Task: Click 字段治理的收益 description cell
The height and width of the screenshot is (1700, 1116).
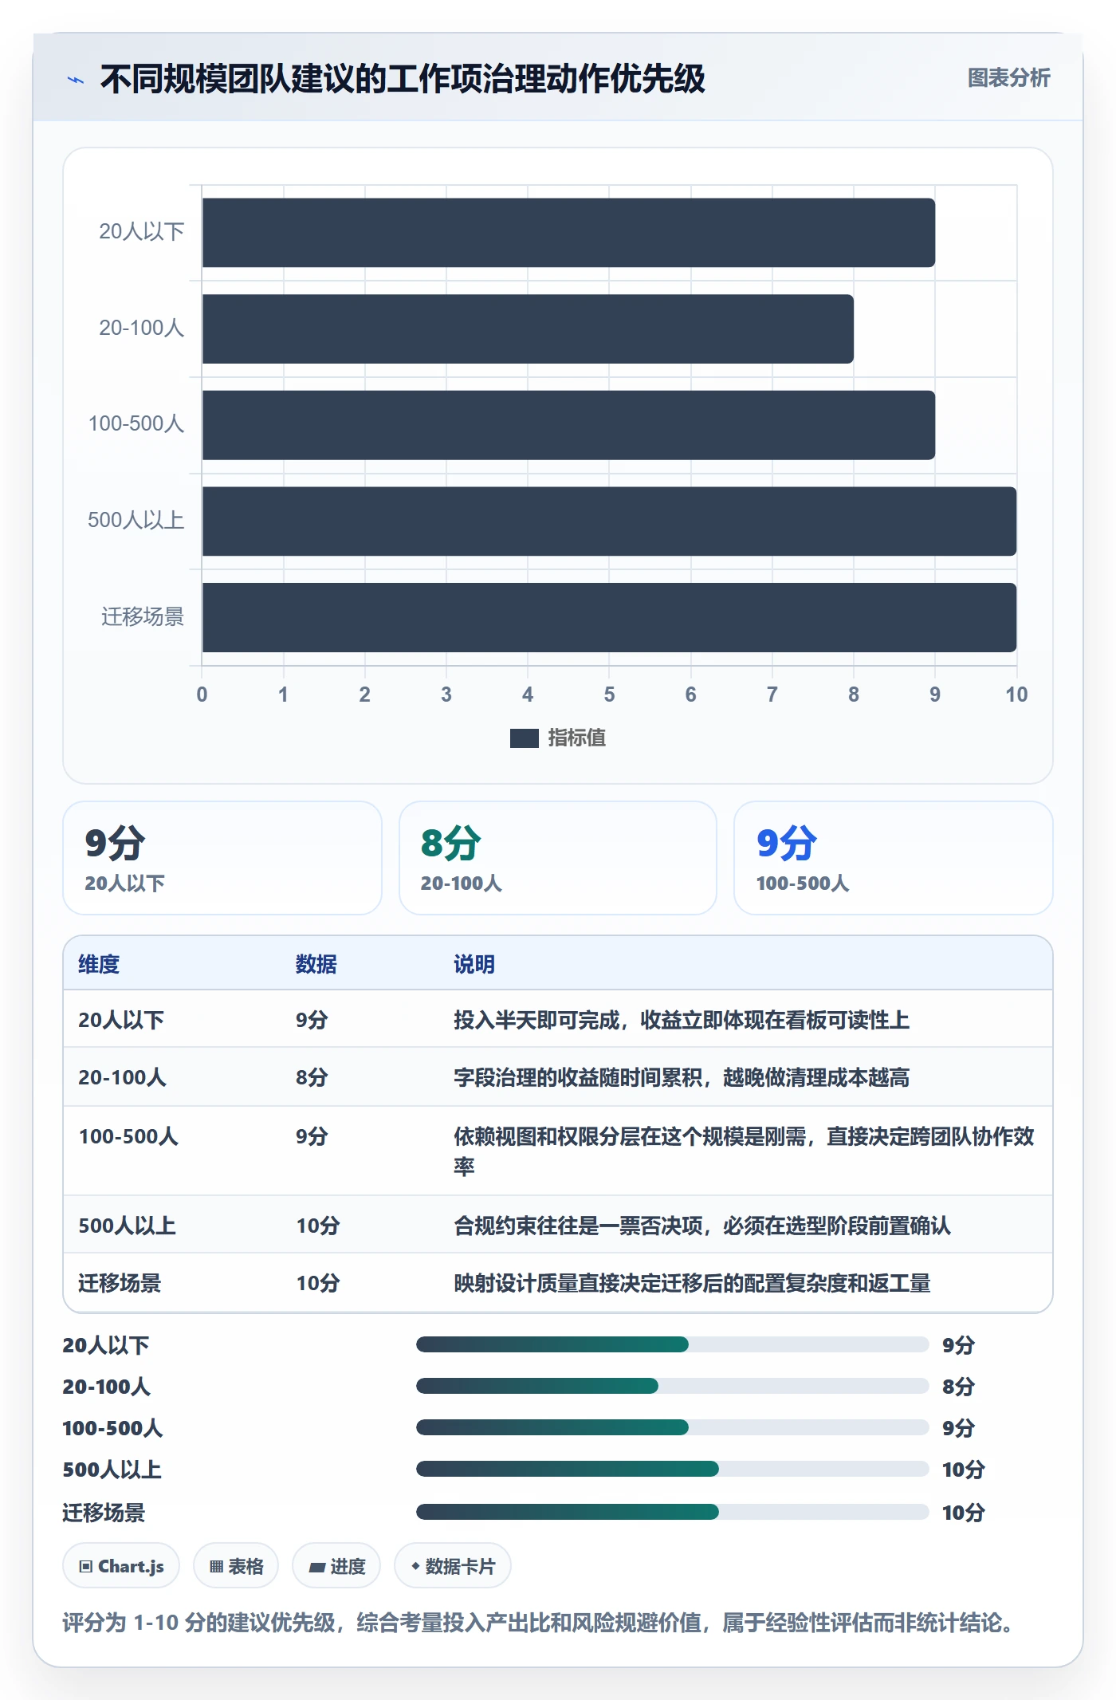Action: tap(682, 1077)
